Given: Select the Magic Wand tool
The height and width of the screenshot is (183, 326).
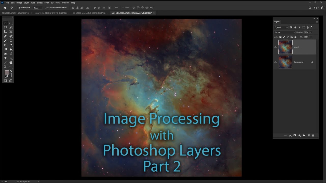Looking at the screenshot, I should (11, 27).
